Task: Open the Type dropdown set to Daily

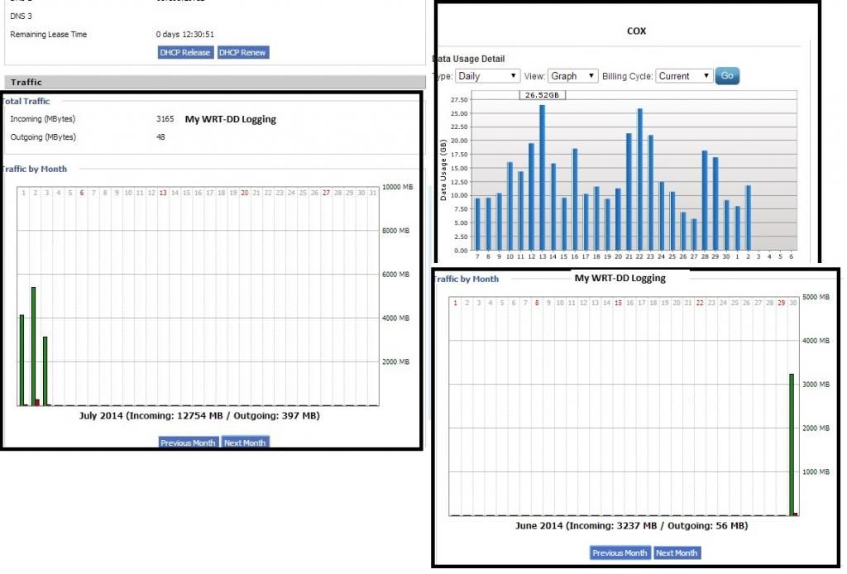Action: click(x=488, y=75)
